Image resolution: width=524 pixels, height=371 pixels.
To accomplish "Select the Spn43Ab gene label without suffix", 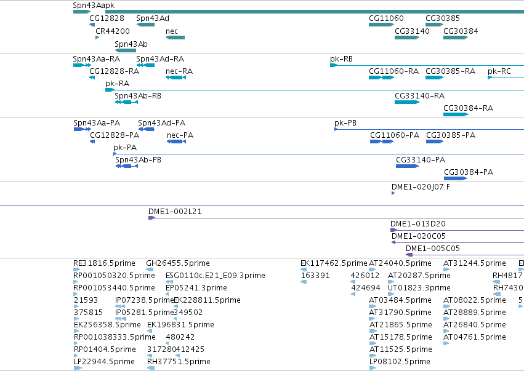I will click(131, 44).
